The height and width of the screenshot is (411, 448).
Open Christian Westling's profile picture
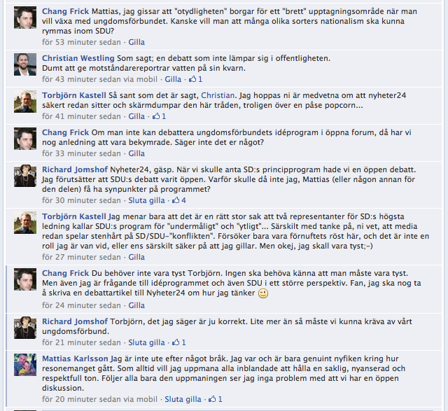(25, 64)
